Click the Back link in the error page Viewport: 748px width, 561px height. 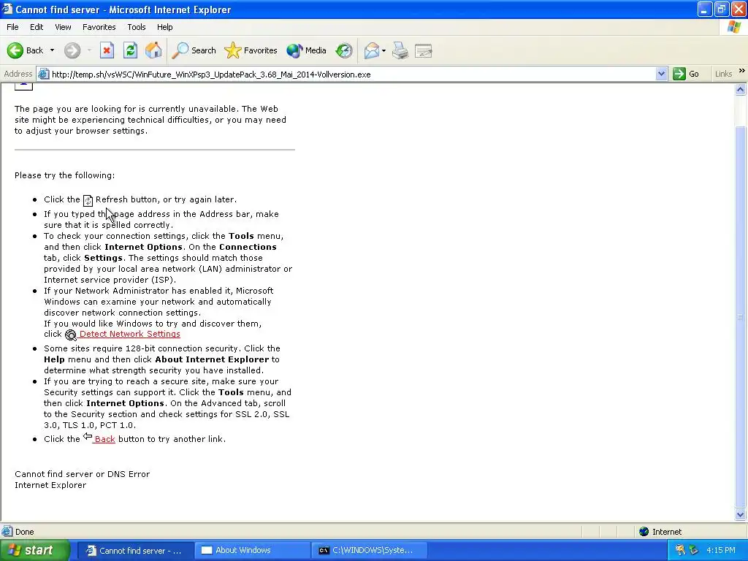pyautogui.click(x=104, y=439)
